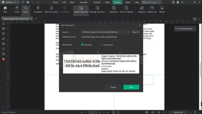Open the Page menu tab
Image resolution: width=202 pixels, height=114 pixels.
[107, 2]
